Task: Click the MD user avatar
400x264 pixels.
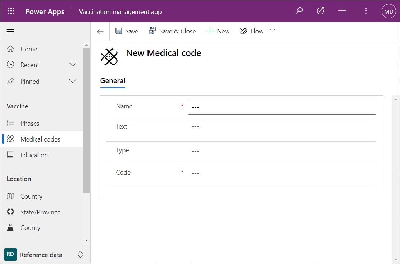Action: pos(388,11)
